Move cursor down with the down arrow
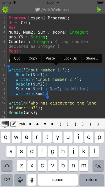Screen dimensions: 105x187 (45, 124)
